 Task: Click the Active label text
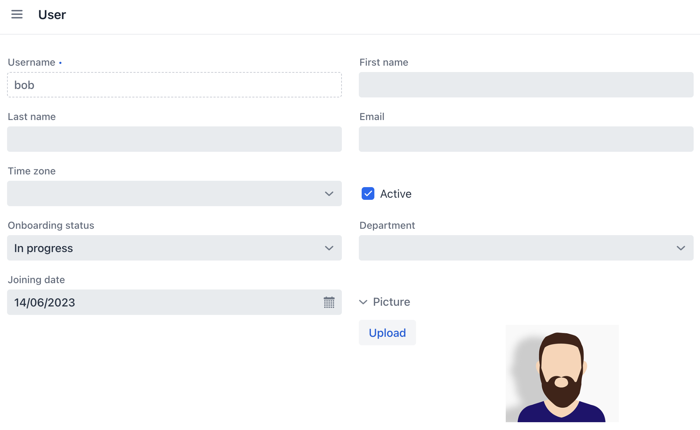tap(396, 194)
